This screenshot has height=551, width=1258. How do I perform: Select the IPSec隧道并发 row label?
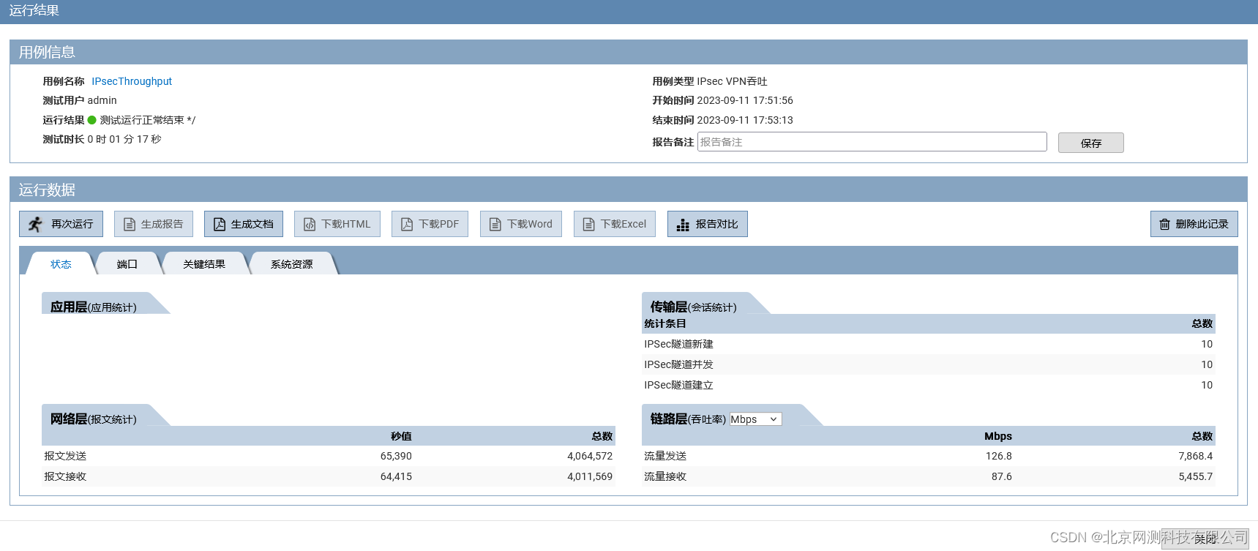[678, 364]
